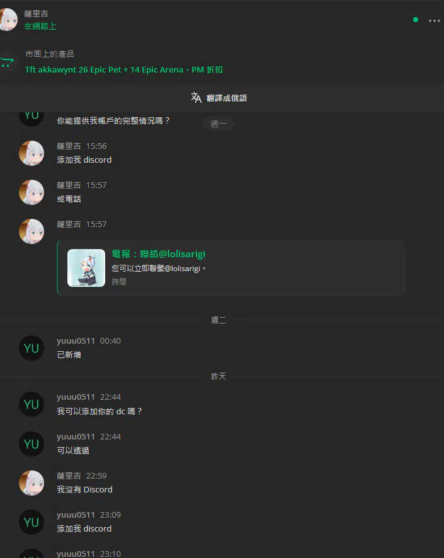Open 薩里吉 avatar in chat header
The image size is (444, 558).
coord(8,20)
